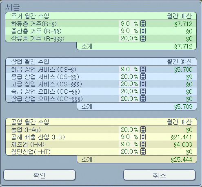Image resolution: width=202 pixels, height=187 pixels.
Task: Lower the 중산층 거주 (R-§§) tax rate
Action: [143, 33]
